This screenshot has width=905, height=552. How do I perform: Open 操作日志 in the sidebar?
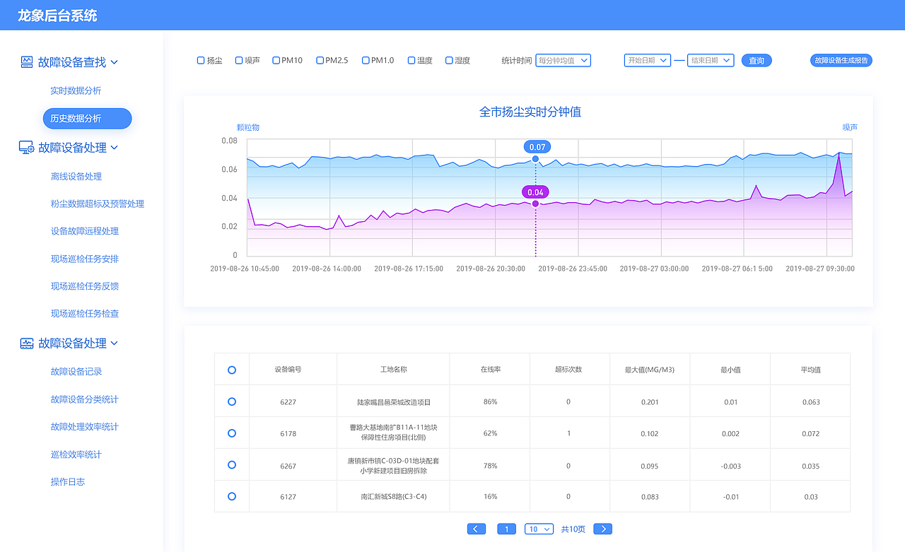pos(68,482)
